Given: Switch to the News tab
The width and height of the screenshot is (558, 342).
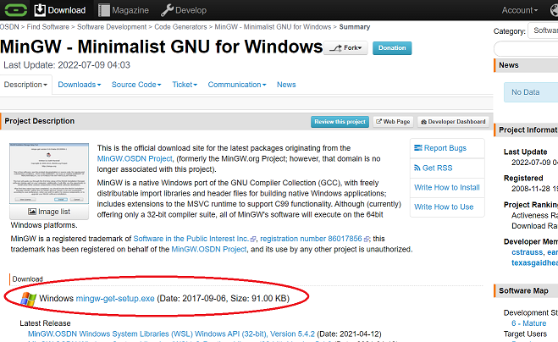Looking at the screenshot, I should point(286,85).
